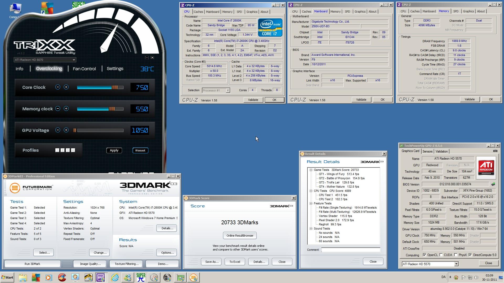The height and width of the screenshot is (283, 504).
Task: Switch to the Caches tab in the first CPU-Z window
Action: [198, 12]
